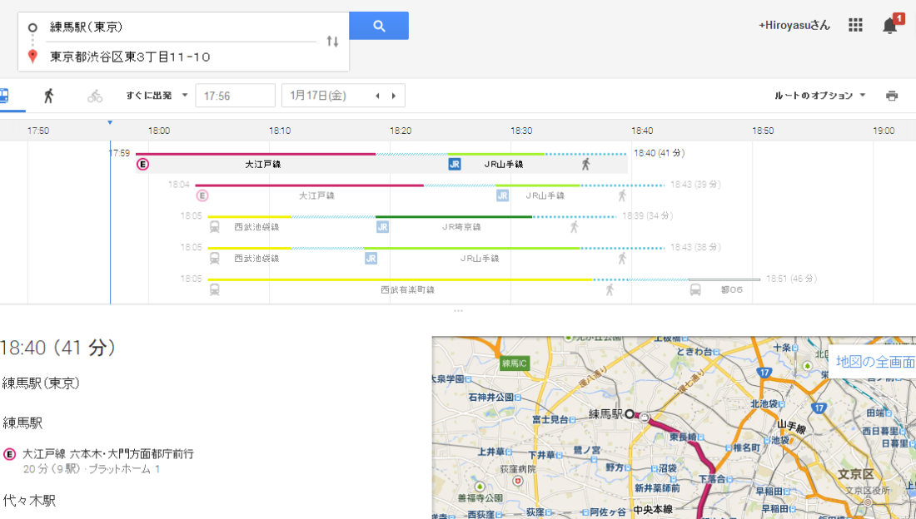
Task: Expand the ルートのオプション menu
Action: (x=819, y=96)
